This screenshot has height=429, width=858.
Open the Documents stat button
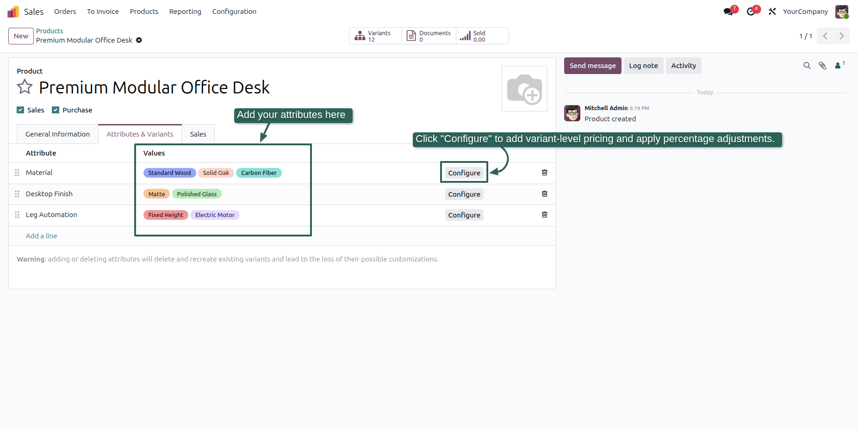coord(429,36)
